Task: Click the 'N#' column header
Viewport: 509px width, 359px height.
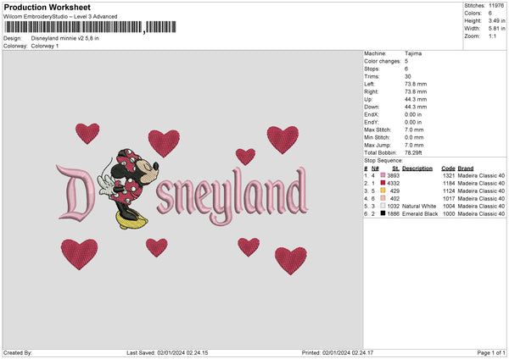Action: pos(375,168)
